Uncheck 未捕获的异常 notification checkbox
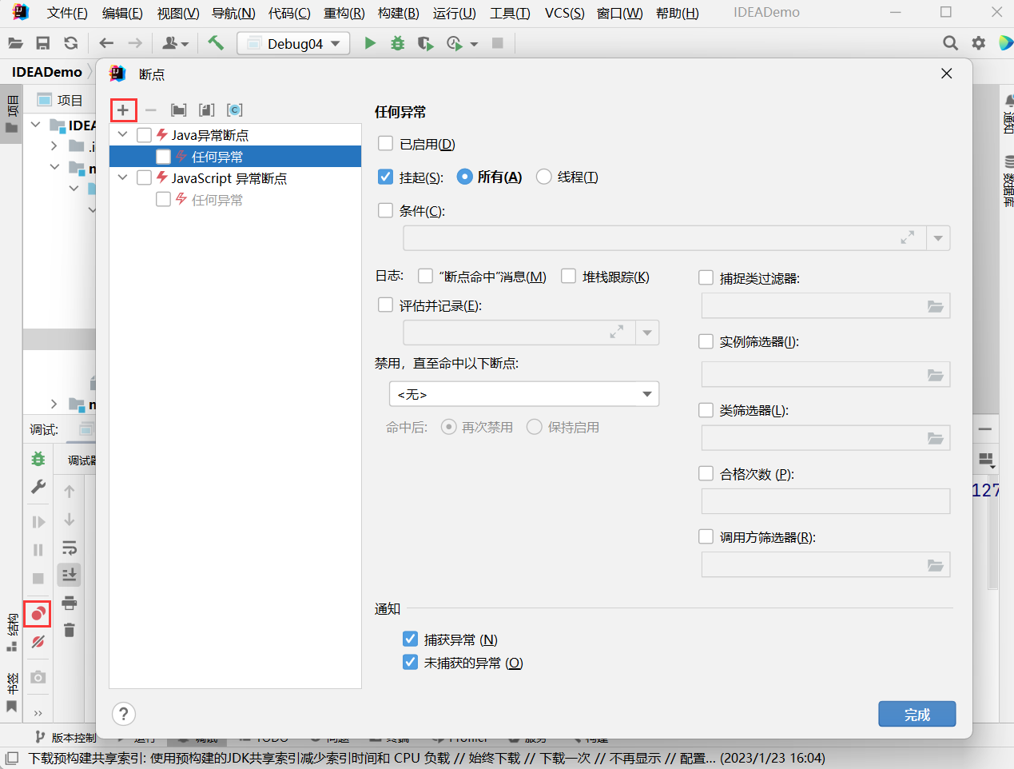 tap(410, 662)
